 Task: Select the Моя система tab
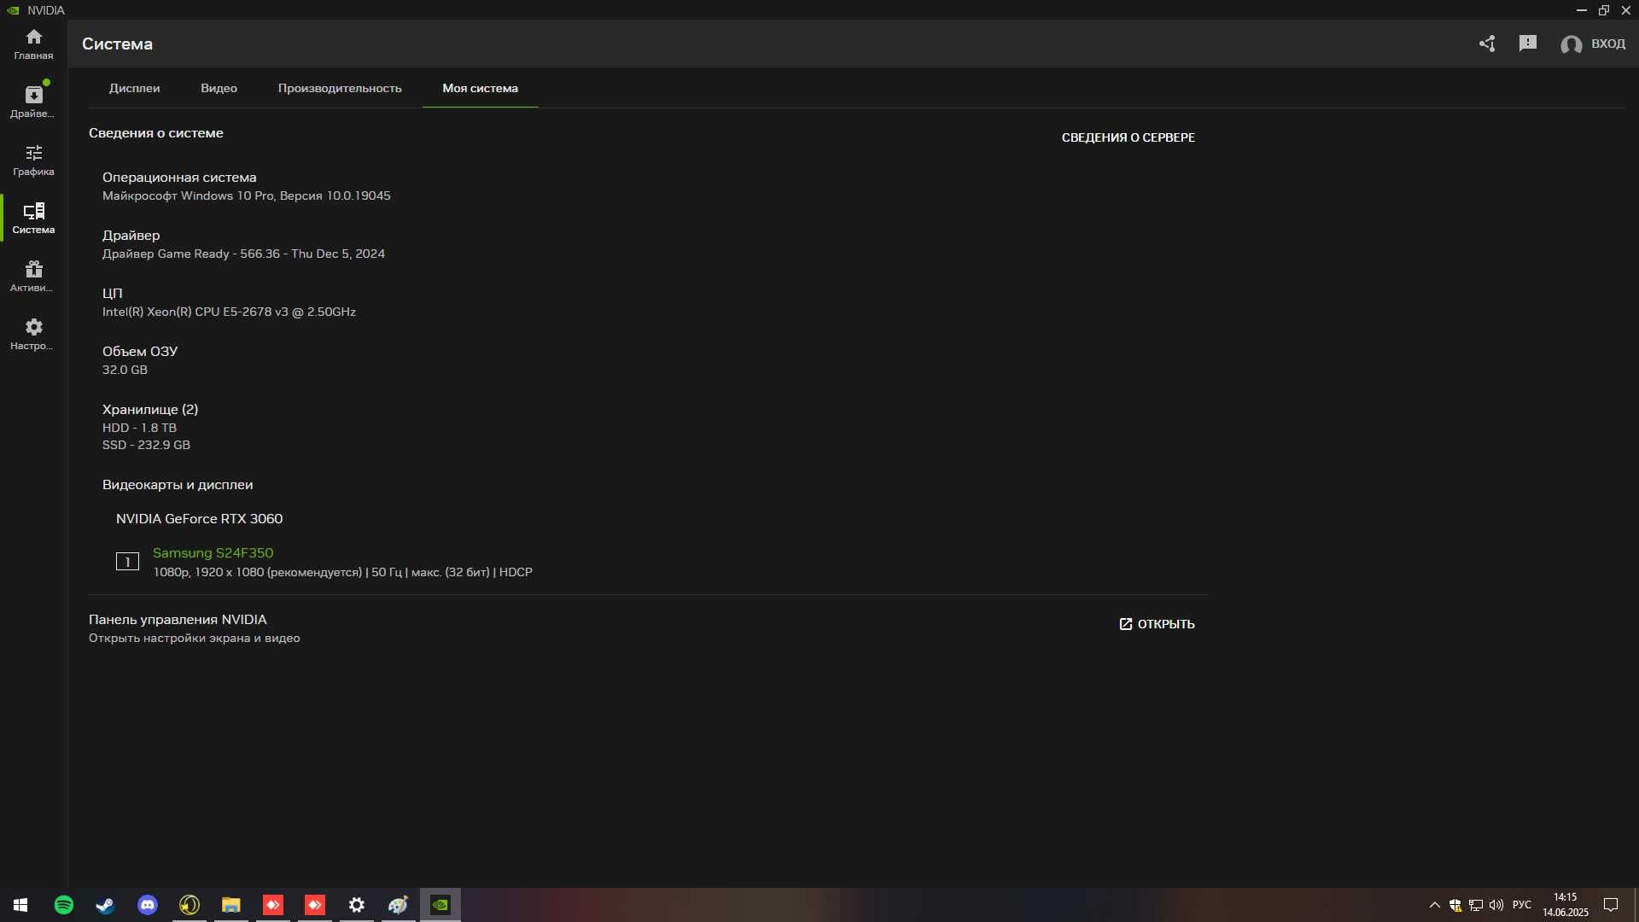pyautogui.click(x=480, y=88)
